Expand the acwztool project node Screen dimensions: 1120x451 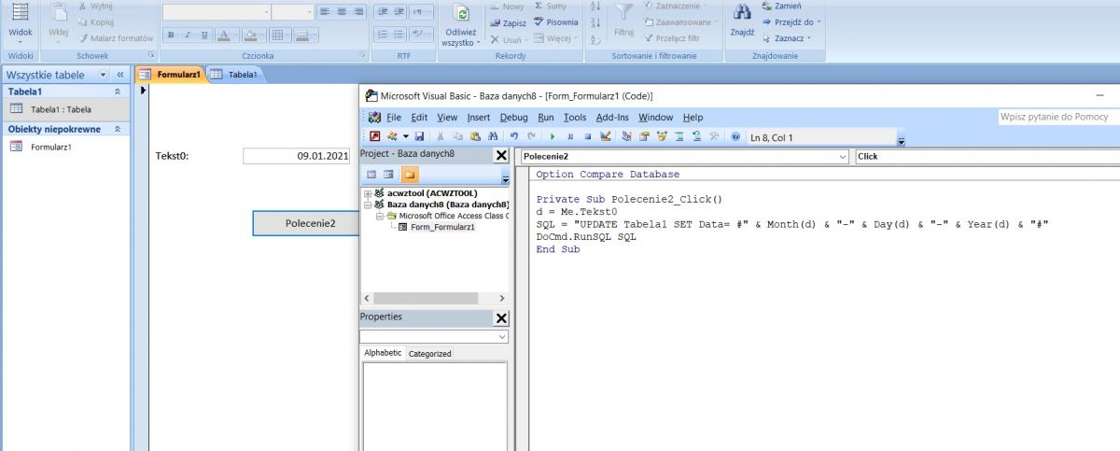click(368, 193)
